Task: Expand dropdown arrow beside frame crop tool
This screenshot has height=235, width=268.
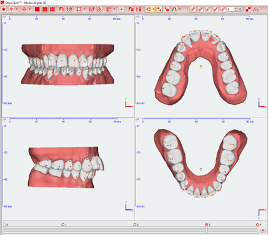Action: (x=84, y=9)
